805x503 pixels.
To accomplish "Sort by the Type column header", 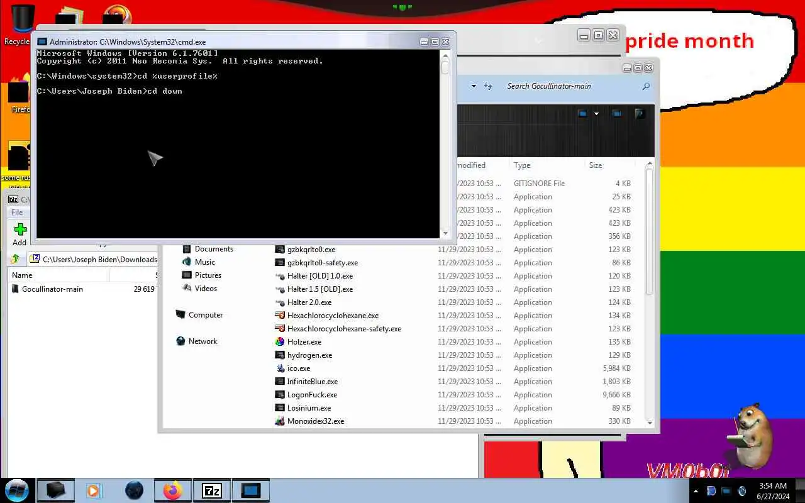I will click(522, 165).
